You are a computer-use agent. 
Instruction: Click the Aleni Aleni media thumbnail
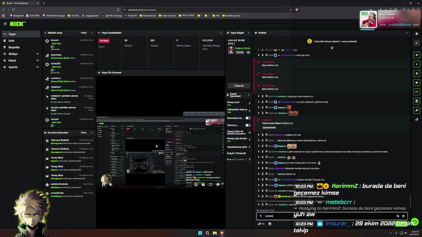368,20
